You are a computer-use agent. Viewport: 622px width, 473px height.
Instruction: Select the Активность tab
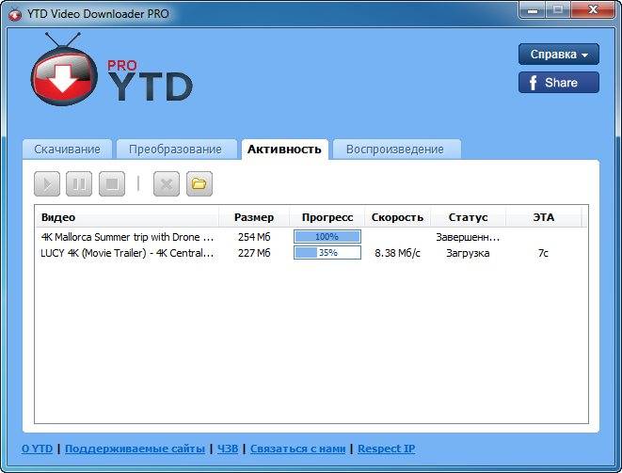[284, 150]
